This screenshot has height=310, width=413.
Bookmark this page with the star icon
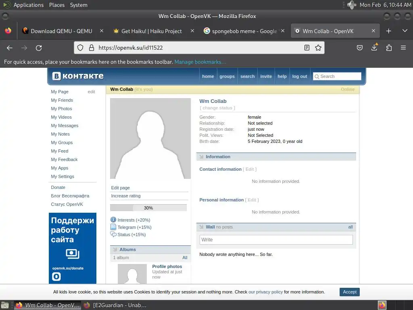pyautogui.click(x=318, y=48)
